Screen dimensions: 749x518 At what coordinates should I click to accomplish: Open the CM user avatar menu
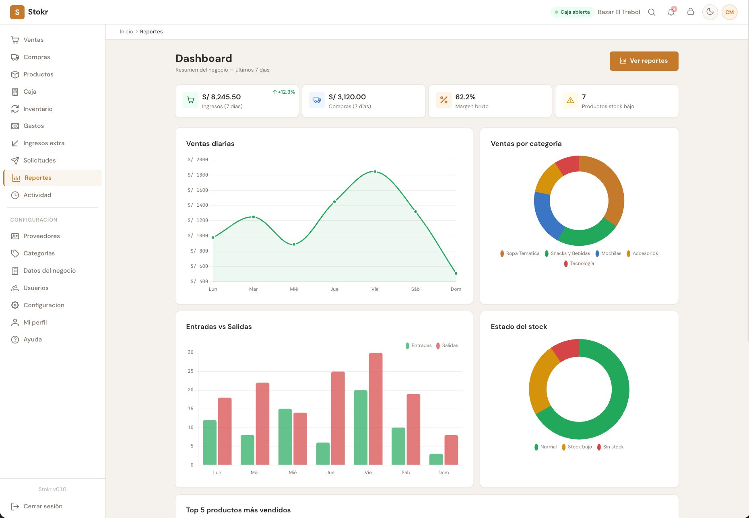coord(730,12)
